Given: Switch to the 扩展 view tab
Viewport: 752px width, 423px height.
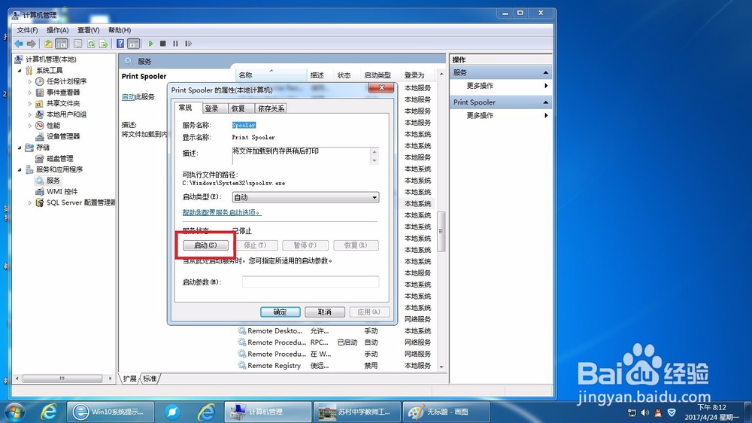Looking at the screenshot, I should (x=129, y=379).
